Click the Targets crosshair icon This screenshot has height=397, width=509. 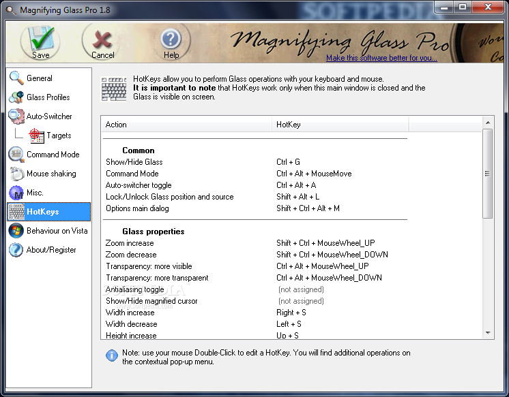click(x=36, y=136)
